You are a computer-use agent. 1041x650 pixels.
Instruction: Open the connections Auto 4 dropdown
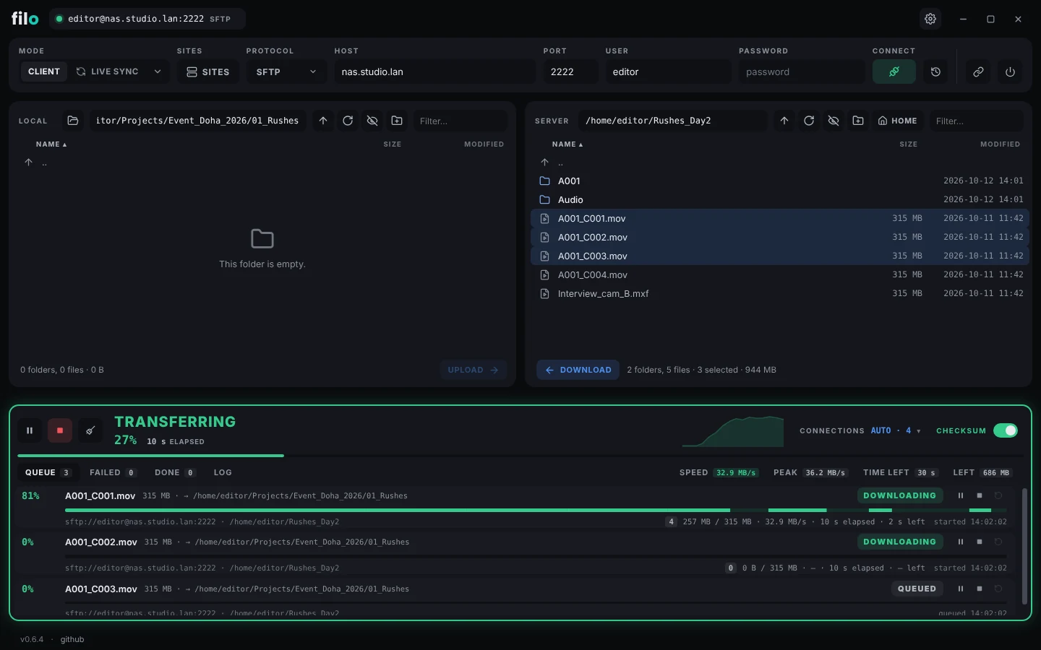pyautogui.click(x=896, y=430)
